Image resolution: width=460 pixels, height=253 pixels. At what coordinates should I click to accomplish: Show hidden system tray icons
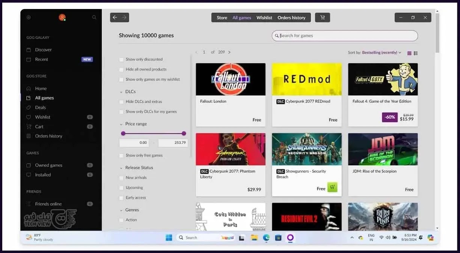352,238
